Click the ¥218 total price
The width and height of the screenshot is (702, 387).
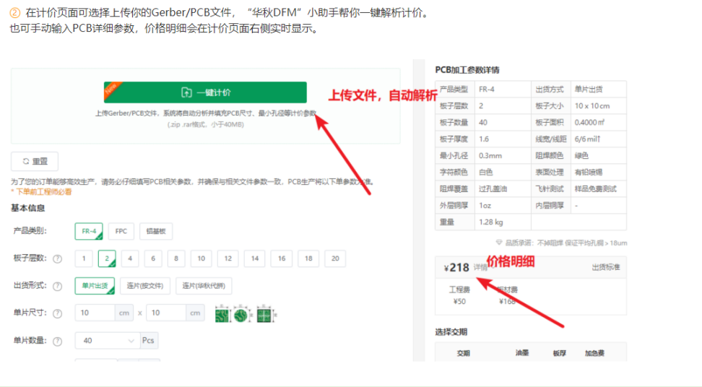pos(456,268)
